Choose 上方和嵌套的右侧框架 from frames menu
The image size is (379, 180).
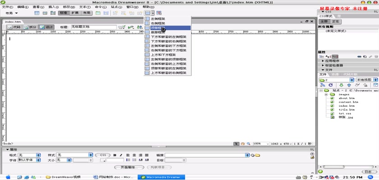[167, 73]
